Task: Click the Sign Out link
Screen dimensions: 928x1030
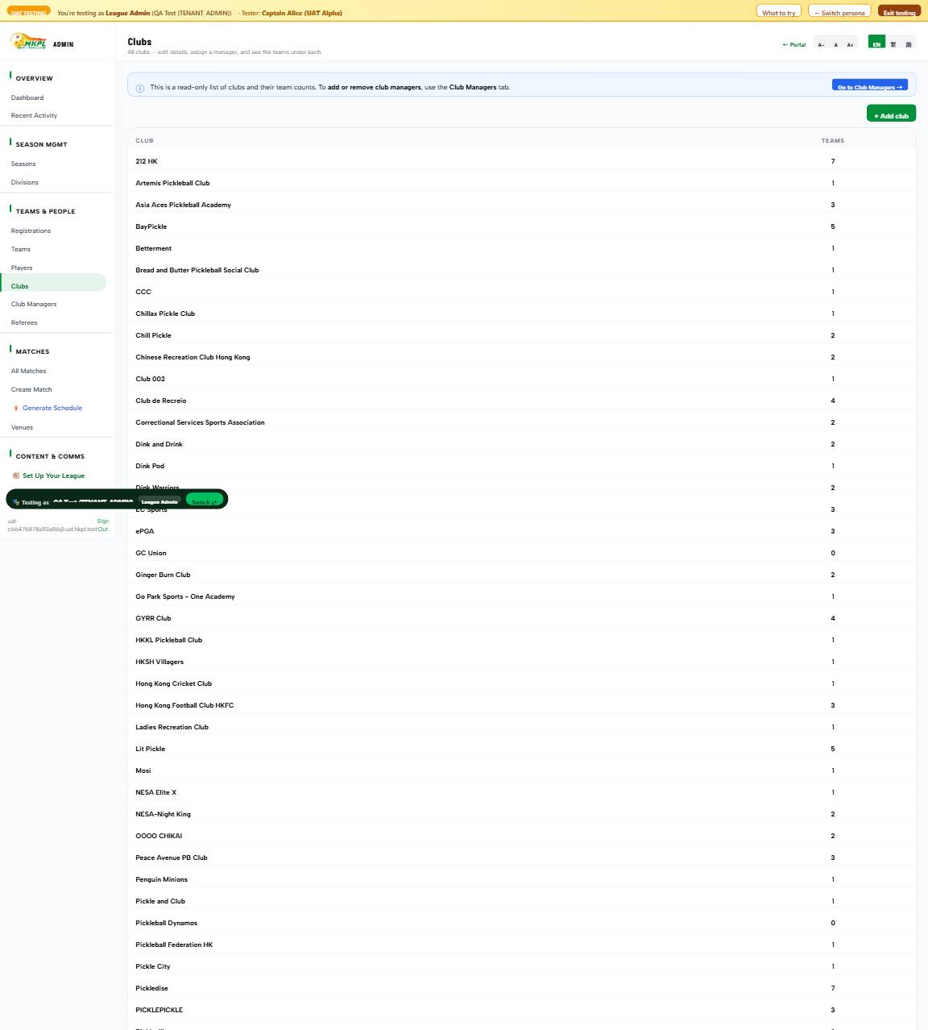Action: 102,525
